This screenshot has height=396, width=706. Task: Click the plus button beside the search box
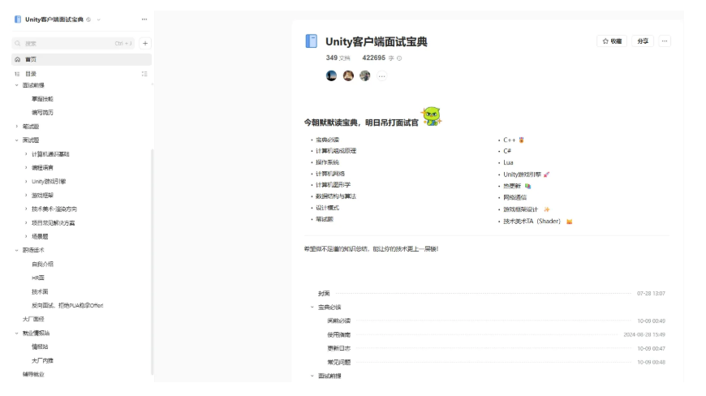145,43
